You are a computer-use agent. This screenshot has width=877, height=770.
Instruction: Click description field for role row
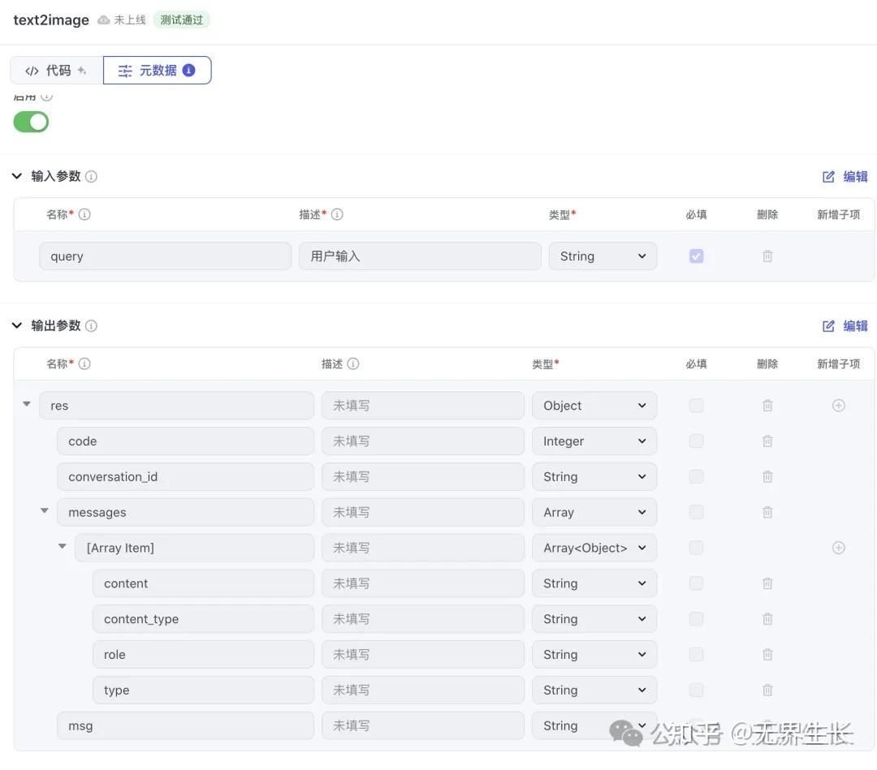423,654
